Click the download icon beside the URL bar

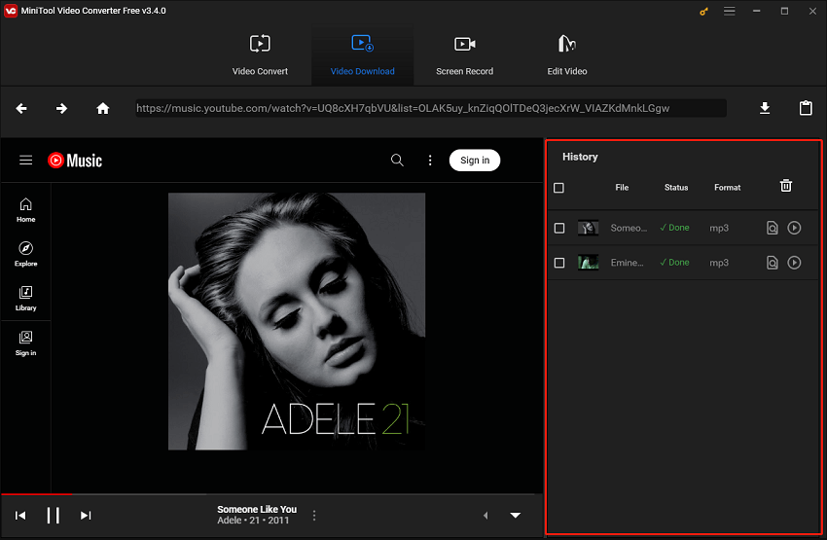point(765,108)
